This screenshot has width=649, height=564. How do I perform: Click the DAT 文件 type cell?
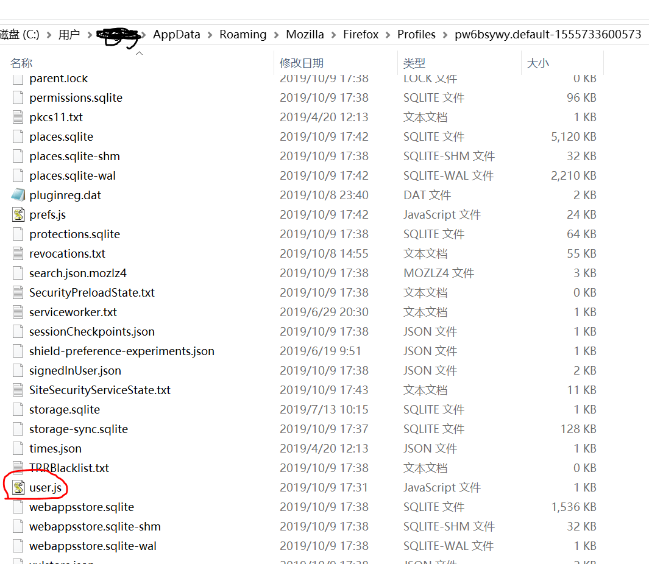[x=427, y=195]
